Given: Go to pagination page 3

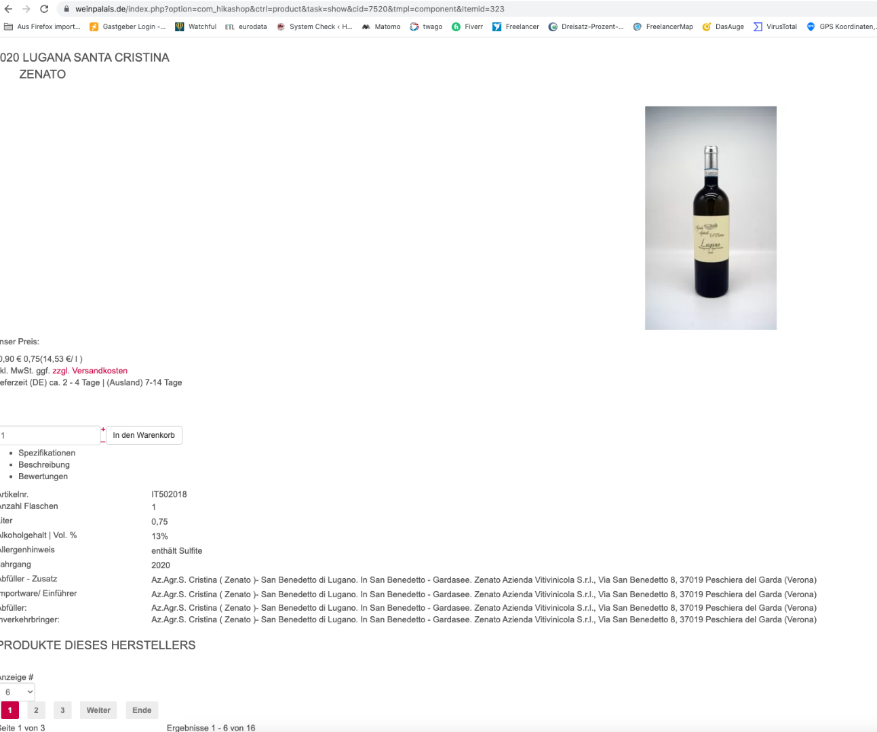Looking at the screenshot, I should click(62, 710).
